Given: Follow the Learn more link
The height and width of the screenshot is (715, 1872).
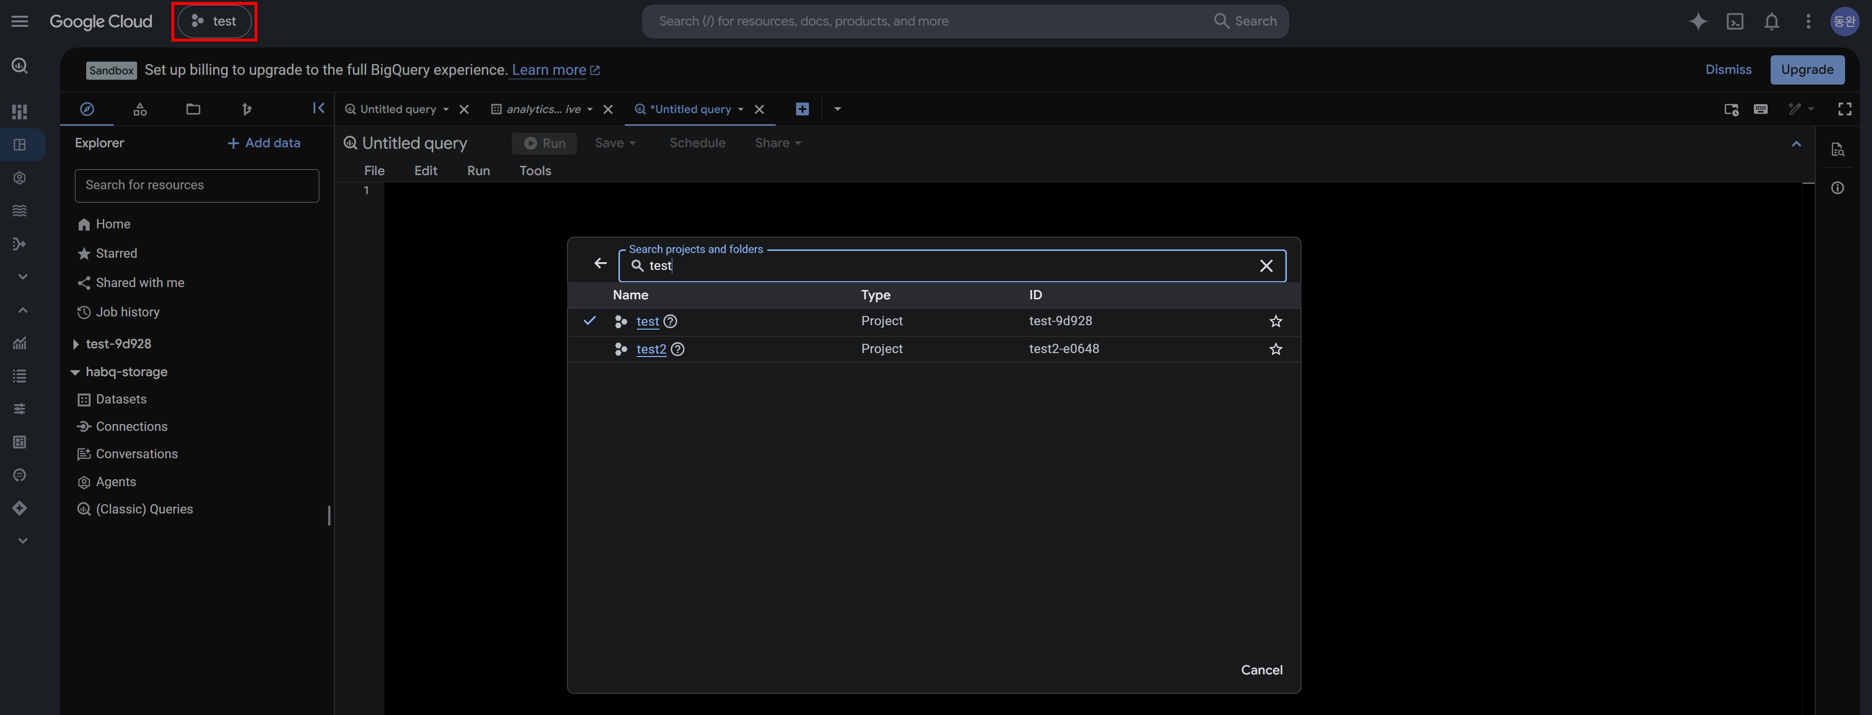Looking at the screenshot, I should (555, 69).
